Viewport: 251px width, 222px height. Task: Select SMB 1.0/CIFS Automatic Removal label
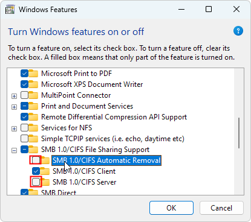click(106, 160)
